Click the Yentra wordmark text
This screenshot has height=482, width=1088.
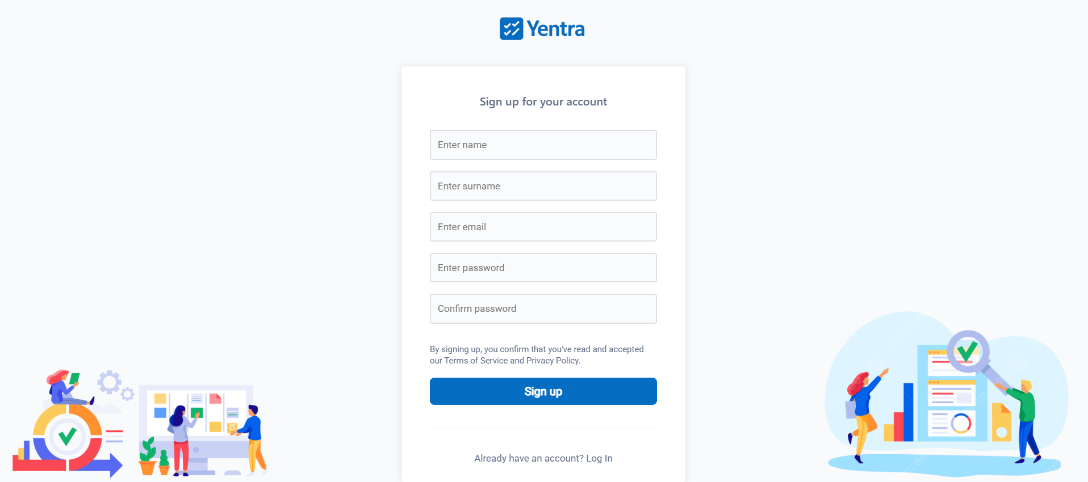[555, 29]
